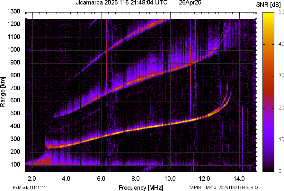The width and height of the screenshot is (284, 191).
Task: Click the title 'Jicamarca 2025 116 21:48:04 UTC'
Action: pyautogui.click(x=121, y=3)
